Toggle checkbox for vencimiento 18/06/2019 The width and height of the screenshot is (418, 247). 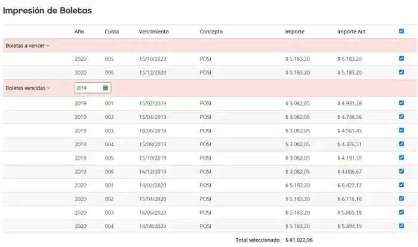[x=401, y=130]
